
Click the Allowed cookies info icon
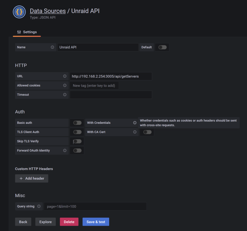(x=65, y=85)
